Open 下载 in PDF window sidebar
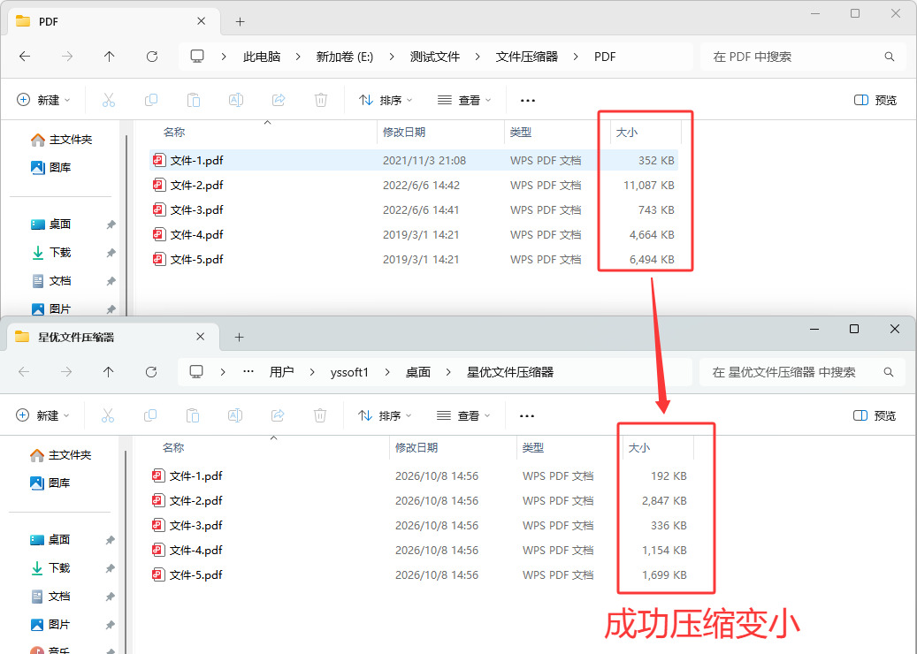Image resolution: width=917 pixels, height=654 pixels. 60,253
